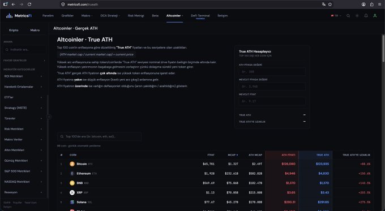
Task: Expand the Hareketli Ortalamalar category
Action: click(23, 87)
